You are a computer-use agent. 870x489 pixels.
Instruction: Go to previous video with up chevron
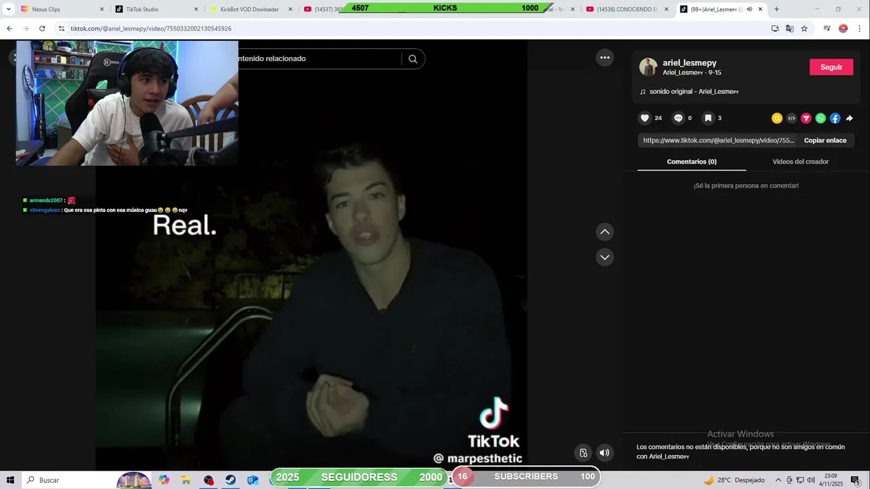605,232
